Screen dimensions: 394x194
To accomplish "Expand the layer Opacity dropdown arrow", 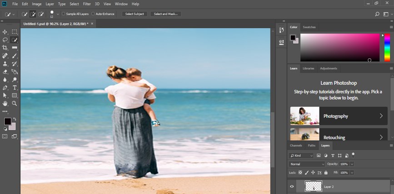I will 352,164.
